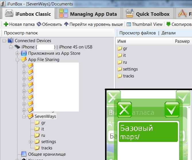The image size is (192, 160).
Task: Open the Managing App Data tab
Action: (88, 14)
